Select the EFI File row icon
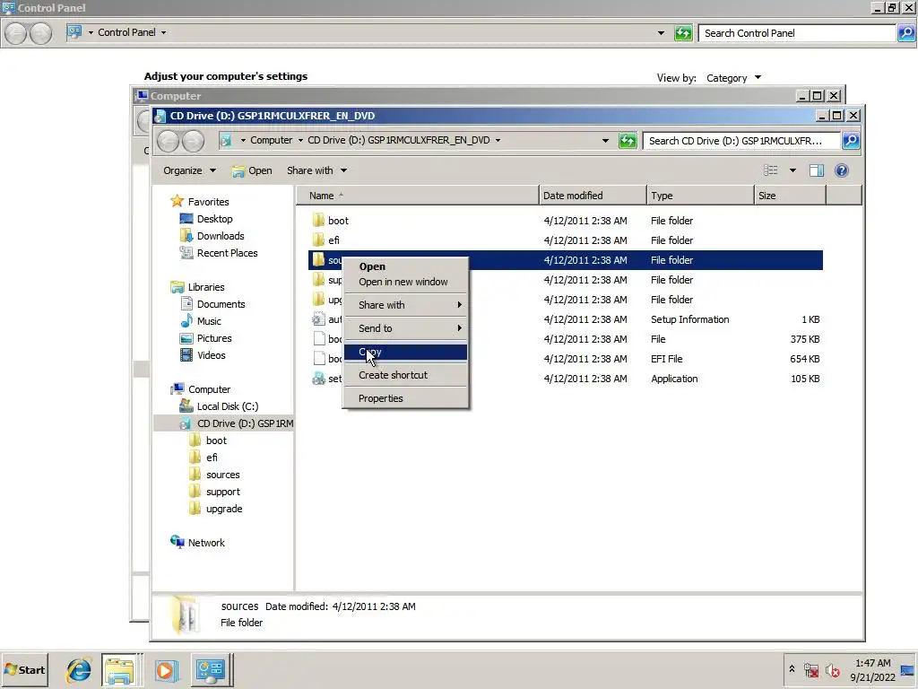This screenshot has width=918, height=689. (319, 359)
